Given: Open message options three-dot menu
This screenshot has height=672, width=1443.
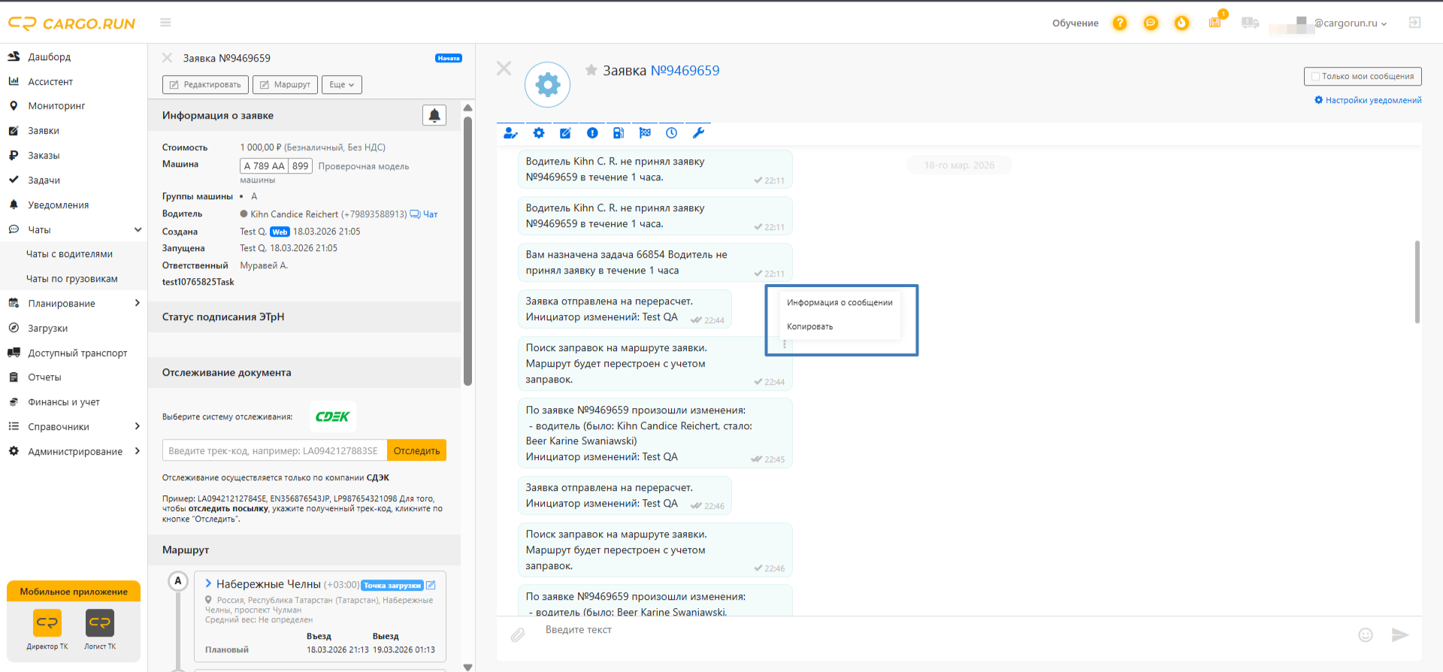Looking at the screenshot, I should click(x=784, y=344).
